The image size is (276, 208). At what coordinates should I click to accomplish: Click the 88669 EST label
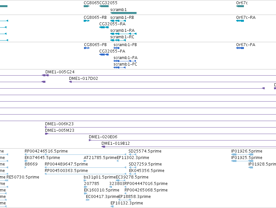tap(31, 164)
